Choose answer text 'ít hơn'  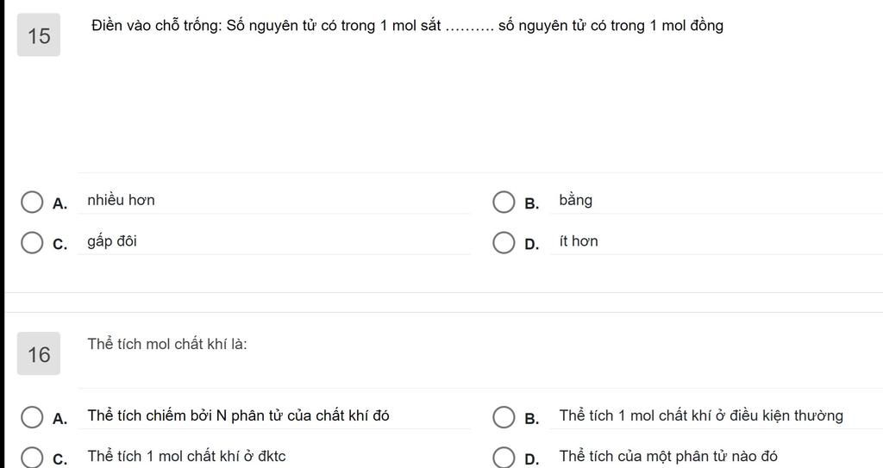pos(579,241)
